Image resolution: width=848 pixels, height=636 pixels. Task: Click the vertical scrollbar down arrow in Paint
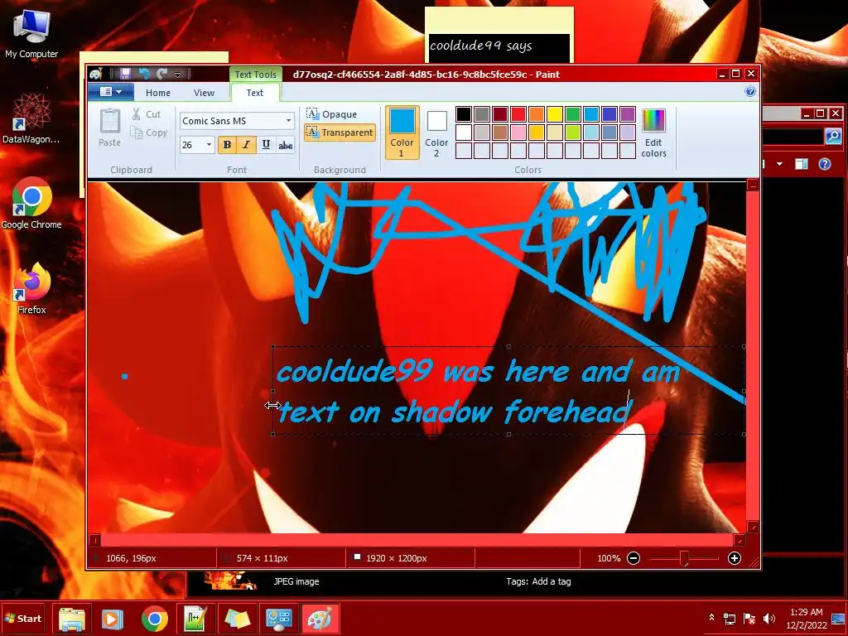click(752, 527)
